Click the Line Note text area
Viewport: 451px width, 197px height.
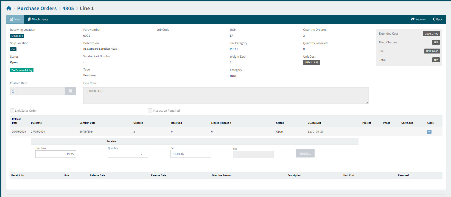[x=226, y=95]
